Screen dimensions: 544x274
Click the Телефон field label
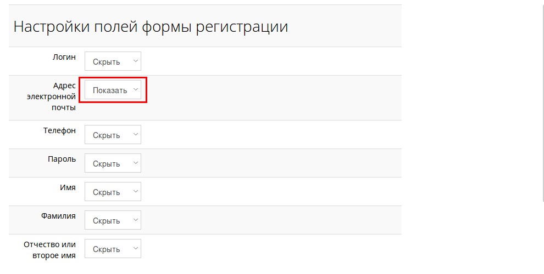[59, 130]
